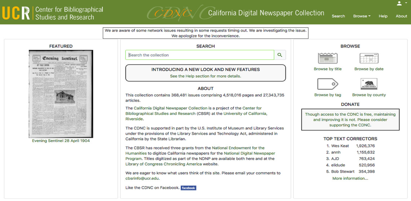Click the magnifying glass search button

280,55
